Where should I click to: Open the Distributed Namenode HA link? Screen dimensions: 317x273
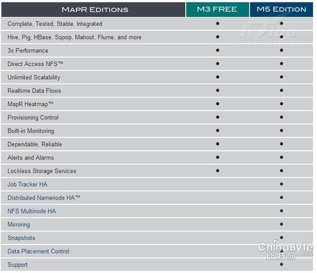(x=44, y=198)
